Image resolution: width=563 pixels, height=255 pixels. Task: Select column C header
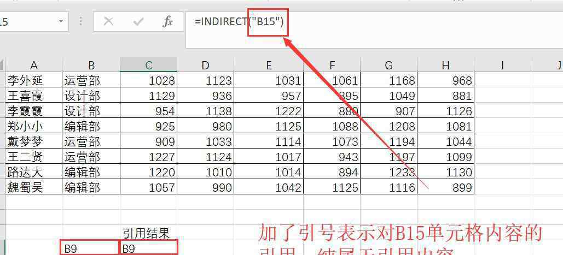[x=148, y=65]
